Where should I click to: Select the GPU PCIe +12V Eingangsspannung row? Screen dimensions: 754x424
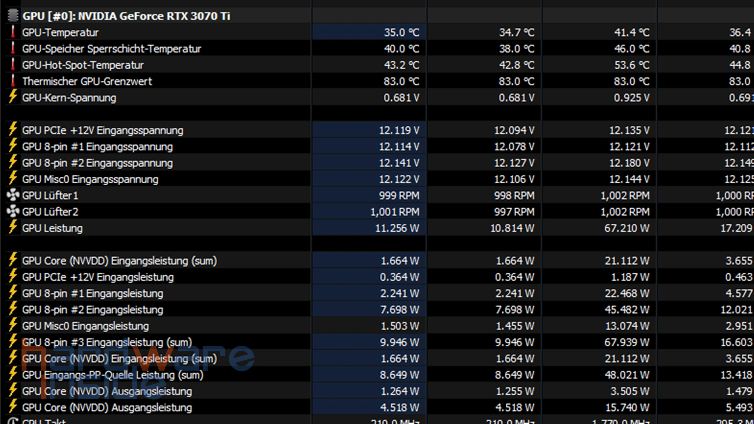102,130
